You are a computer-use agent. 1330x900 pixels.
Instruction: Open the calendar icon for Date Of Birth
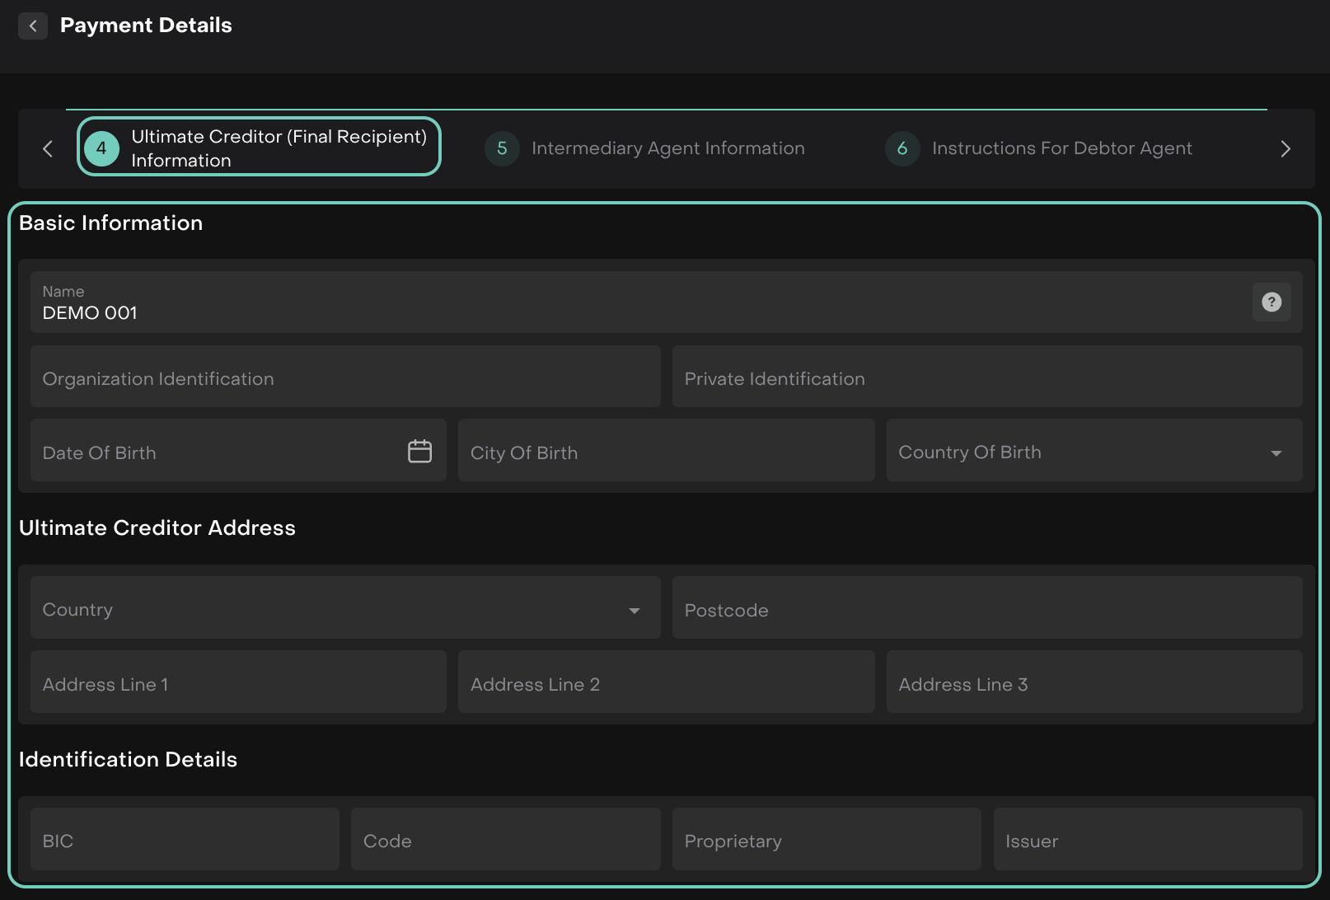point(419,451)
